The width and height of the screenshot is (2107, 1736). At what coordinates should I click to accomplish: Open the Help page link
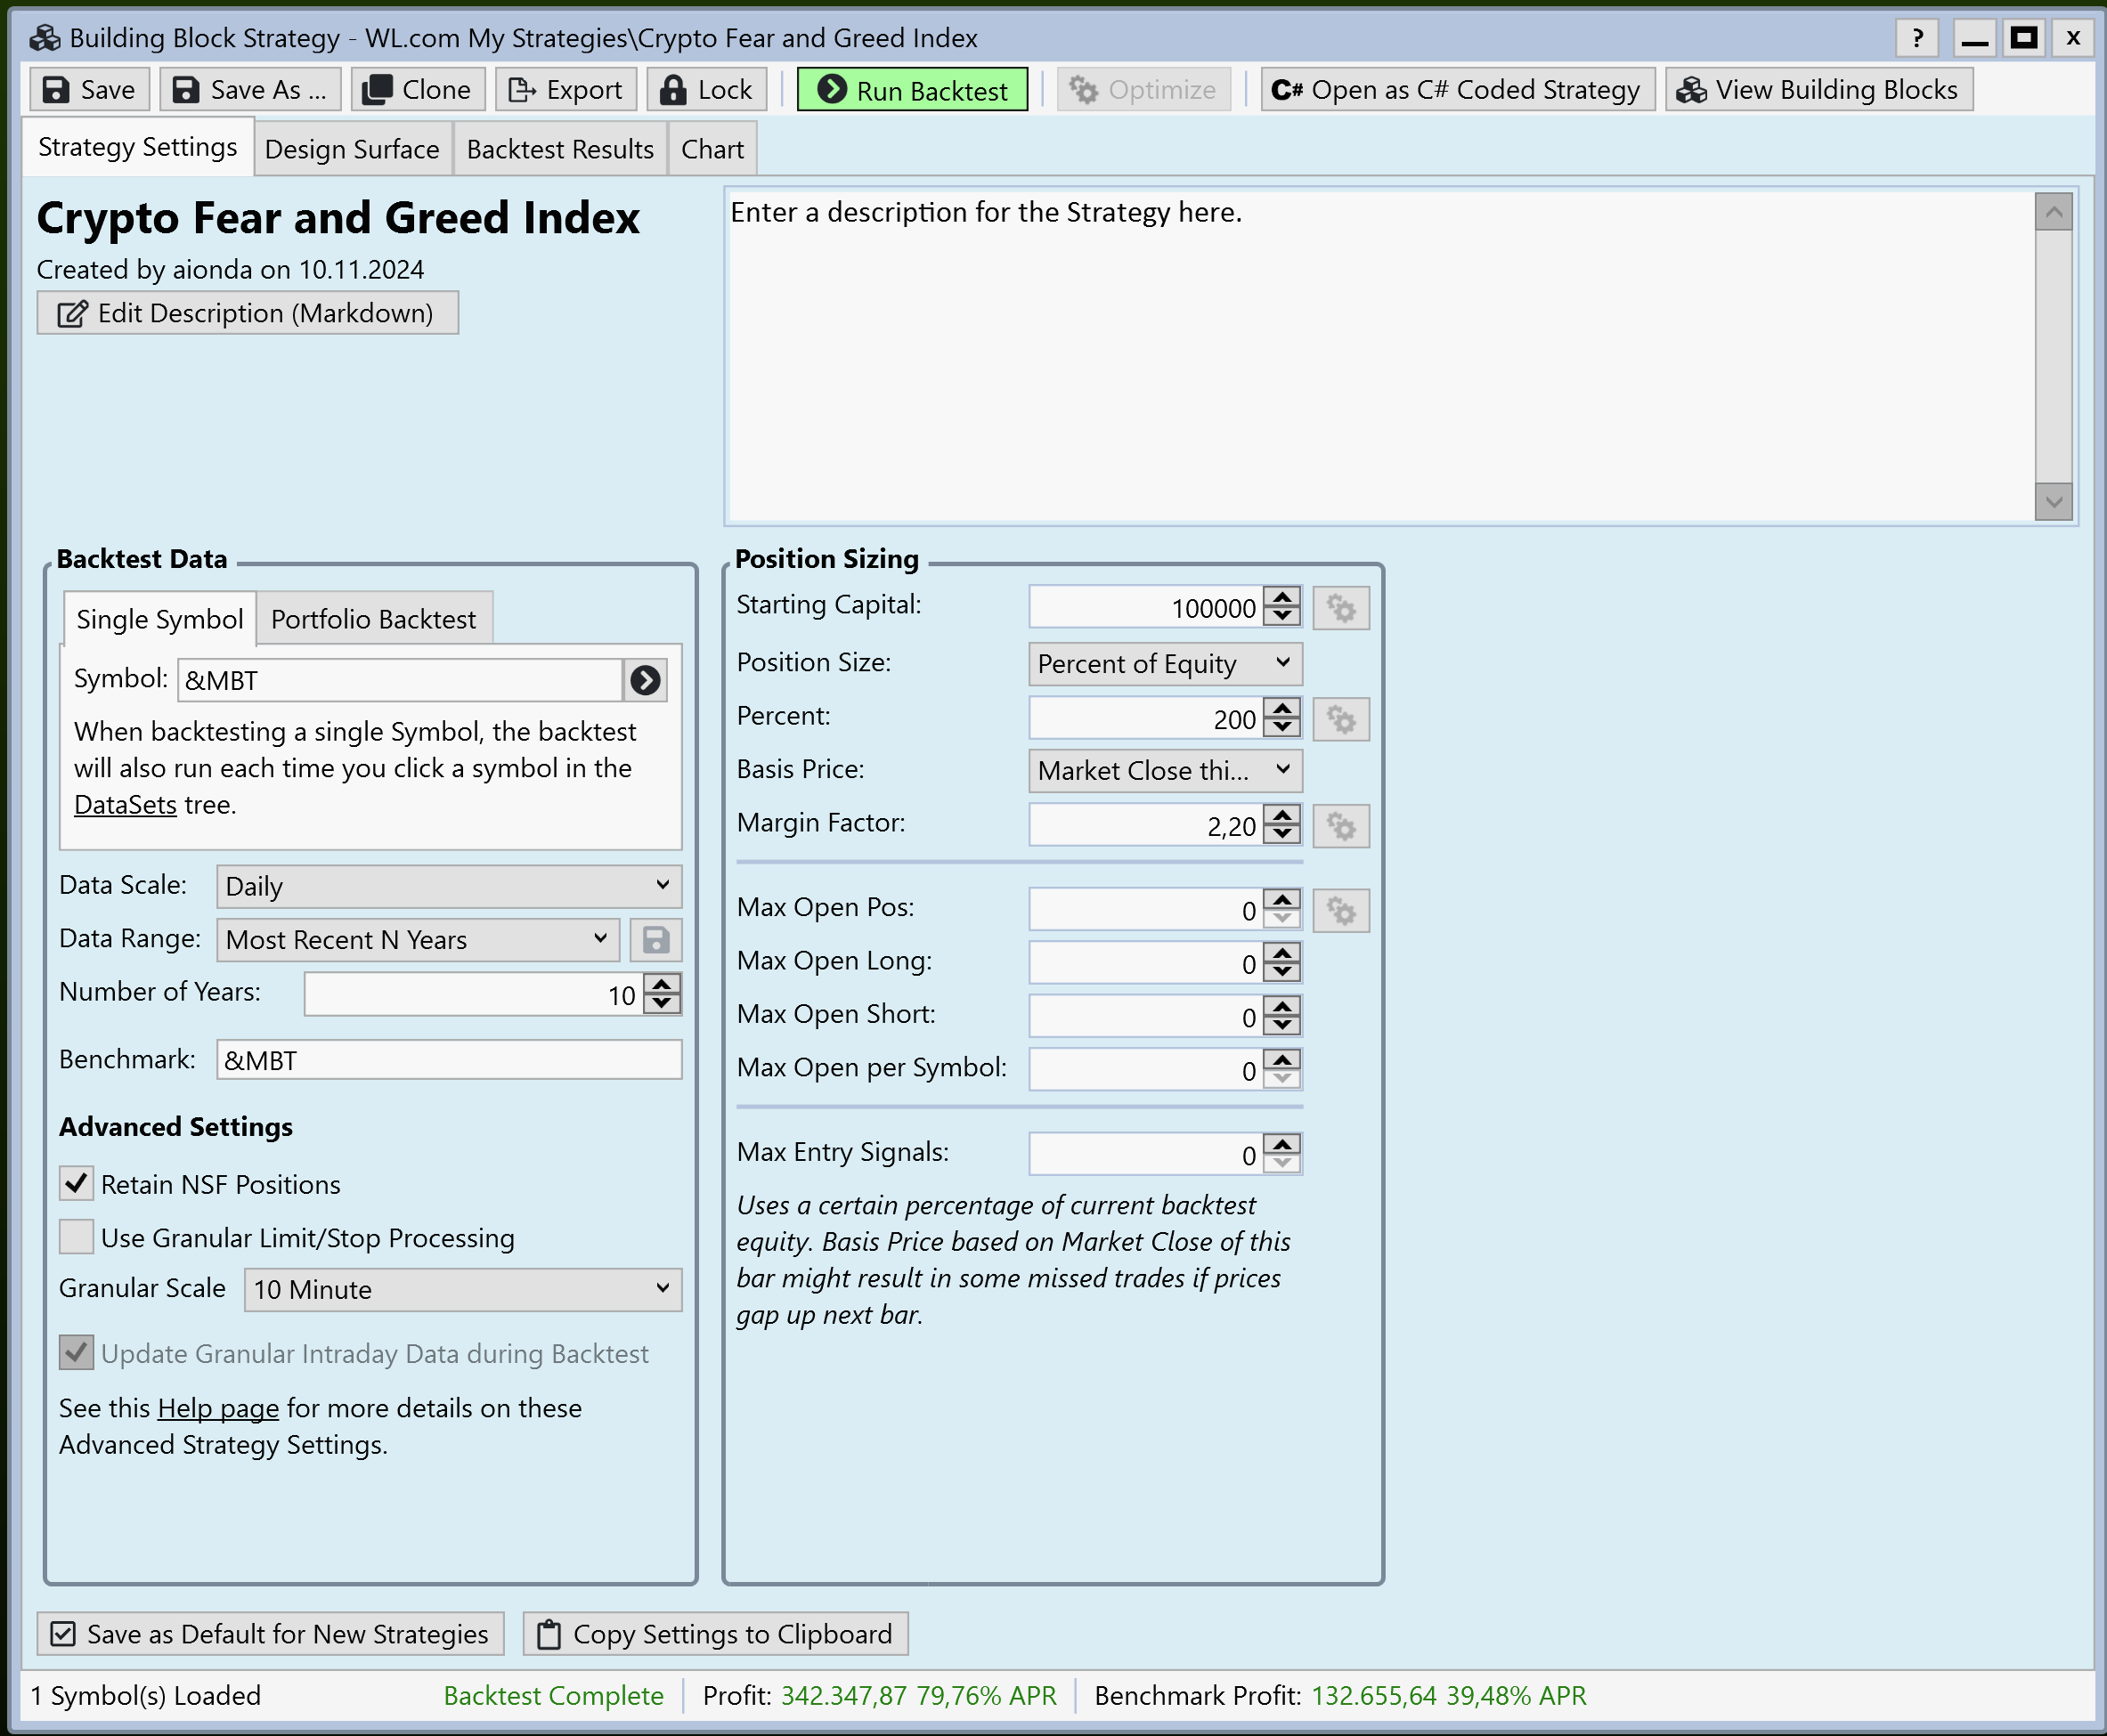(x=218, y=1408)
